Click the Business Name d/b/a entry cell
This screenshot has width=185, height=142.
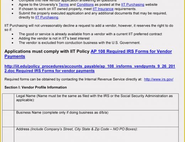[96, 119]
